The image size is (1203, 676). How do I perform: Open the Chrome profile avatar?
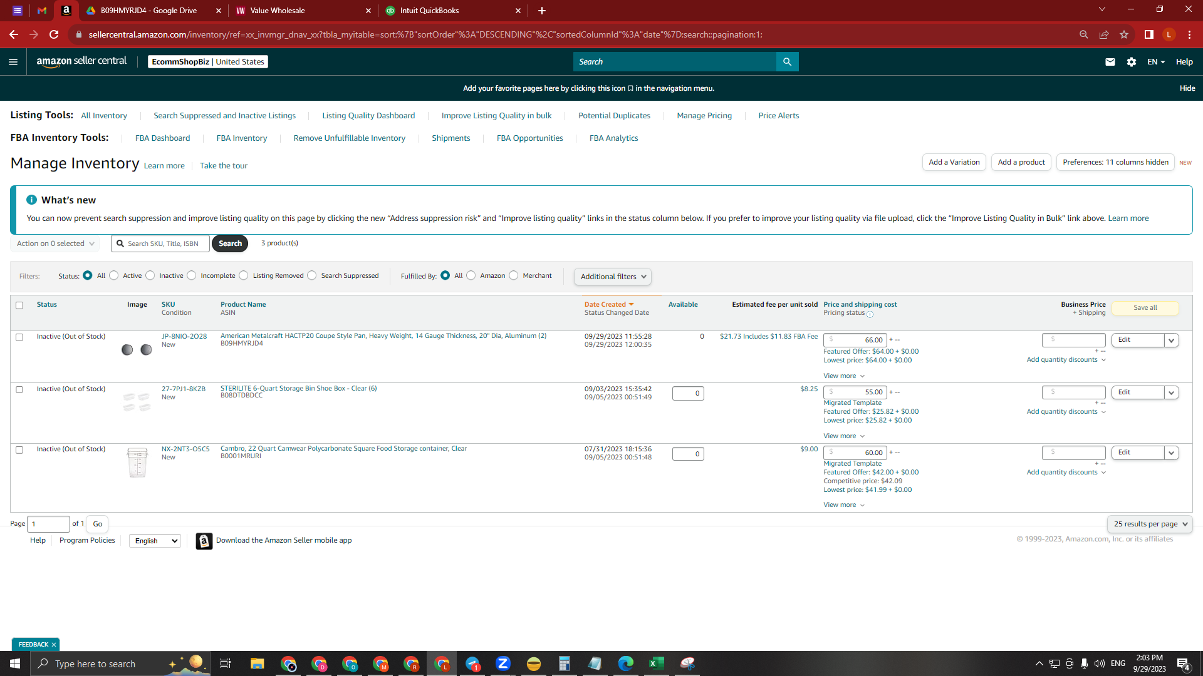pos(1169,34)
